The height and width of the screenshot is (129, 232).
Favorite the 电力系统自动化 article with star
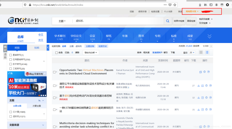click(206, 85)
